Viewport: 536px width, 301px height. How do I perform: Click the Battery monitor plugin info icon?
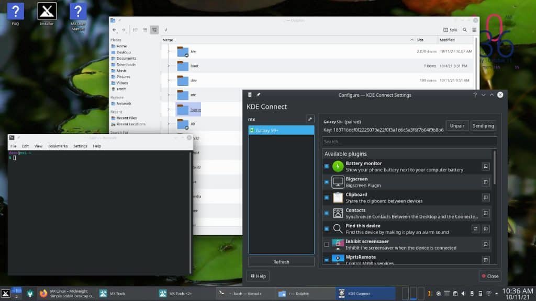coord(485,167)
